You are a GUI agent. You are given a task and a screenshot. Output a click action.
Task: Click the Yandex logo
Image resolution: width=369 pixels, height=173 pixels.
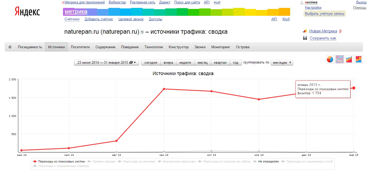coord(27,12)
